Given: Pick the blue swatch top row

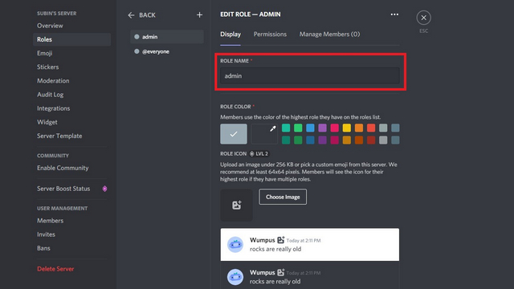Looking at the screenshot, I should [310, 128].
